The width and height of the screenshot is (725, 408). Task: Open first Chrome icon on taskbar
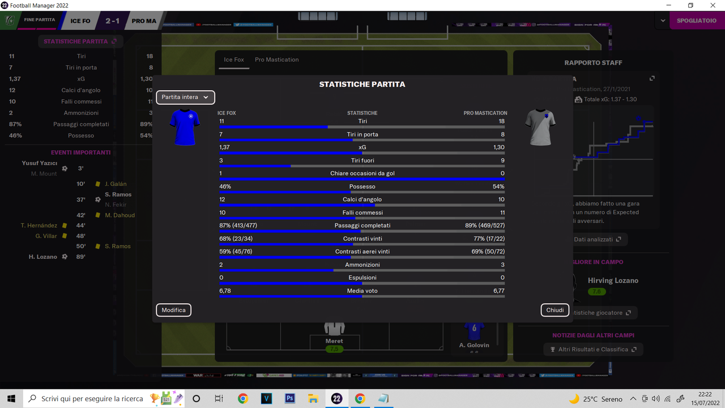242,399
